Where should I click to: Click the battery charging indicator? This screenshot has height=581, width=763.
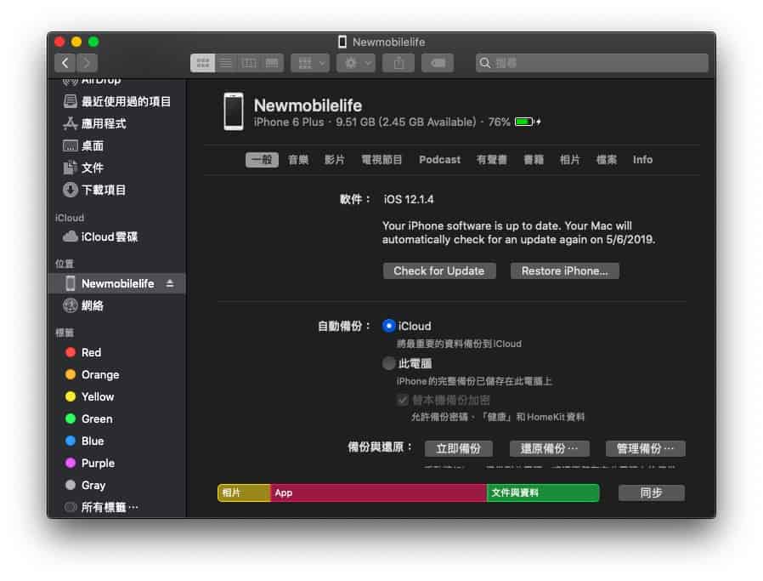(528, 122)
